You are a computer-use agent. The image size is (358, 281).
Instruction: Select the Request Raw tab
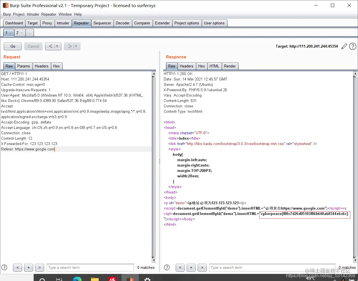(x=9, y=66)
